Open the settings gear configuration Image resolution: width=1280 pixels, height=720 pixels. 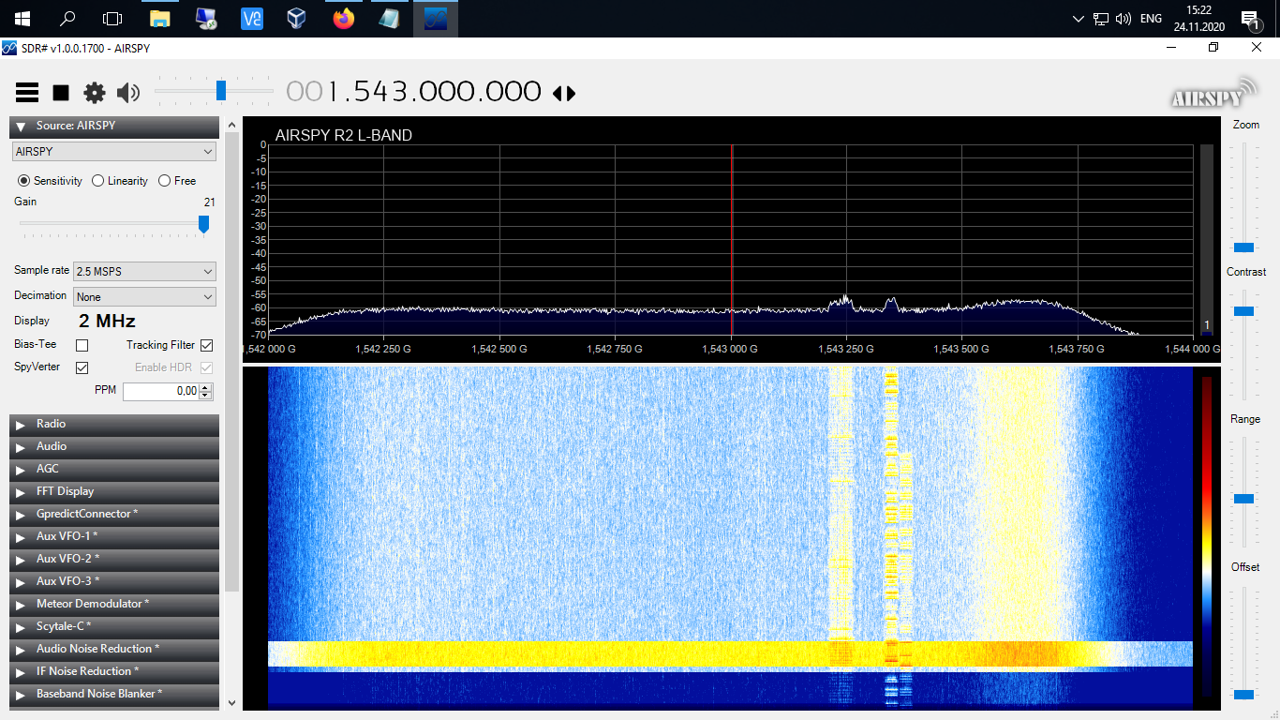click(x=95, y=92)
